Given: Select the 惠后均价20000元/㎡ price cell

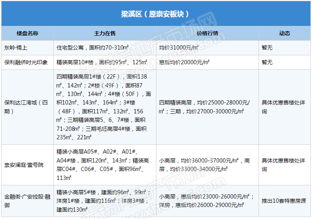Looking at the screenshot, I should pyautogui.click(x=184, y=62).
